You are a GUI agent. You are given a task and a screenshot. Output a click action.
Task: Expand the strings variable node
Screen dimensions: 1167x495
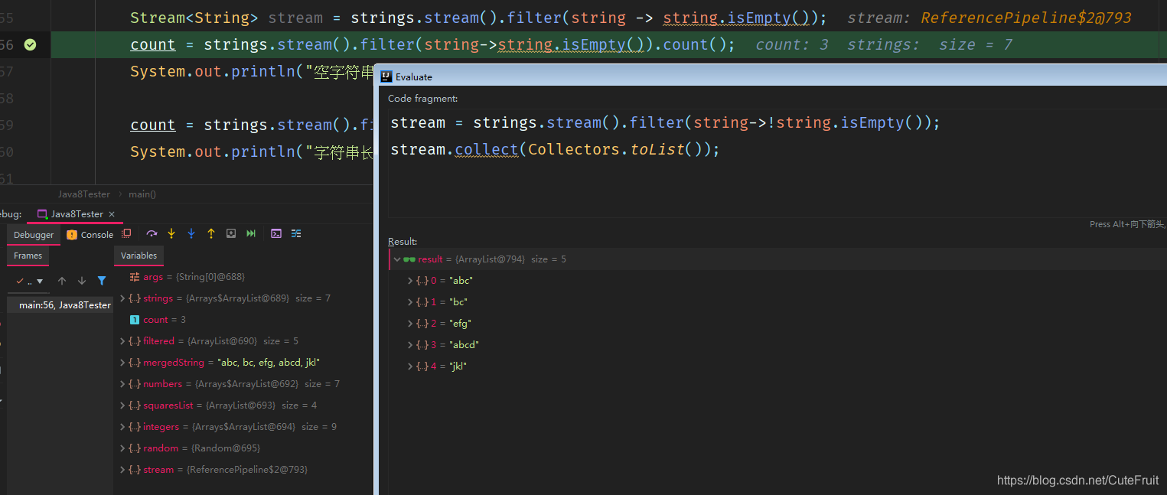[x=123, y=298]
